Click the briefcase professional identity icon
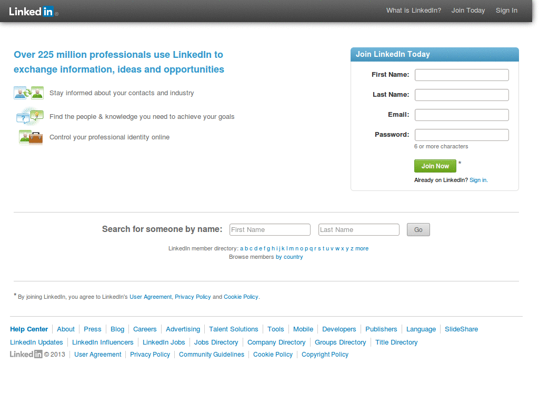 pos(31,137)
